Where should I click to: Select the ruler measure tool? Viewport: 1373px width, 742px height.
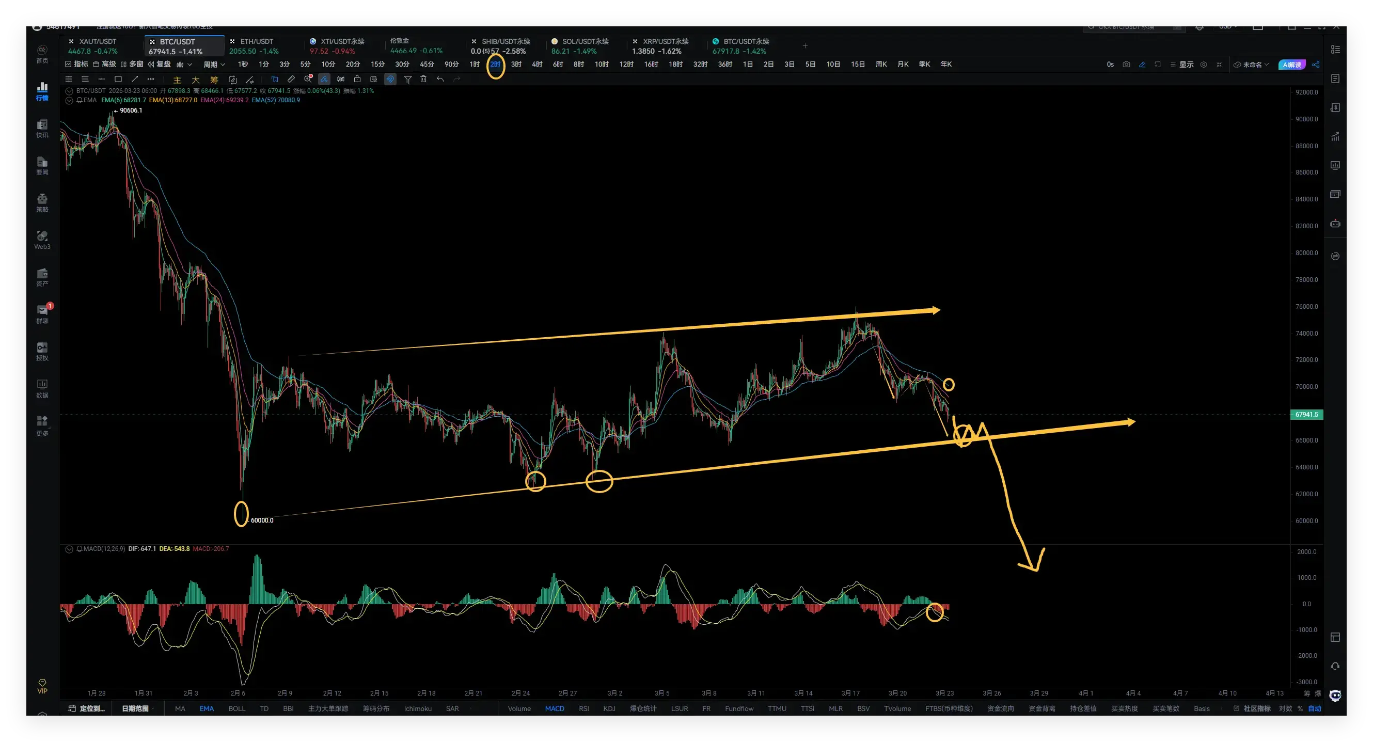click(x=291, y=80)
